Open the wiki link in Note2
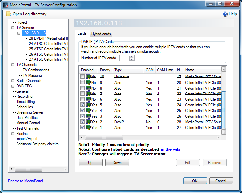 (x=170, y=149)
